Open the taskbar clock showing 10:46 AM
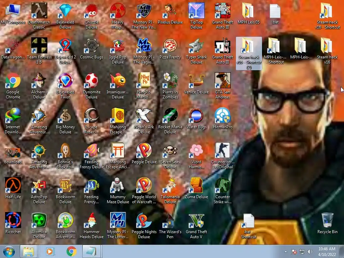344x258 pixels. (327, 252)
